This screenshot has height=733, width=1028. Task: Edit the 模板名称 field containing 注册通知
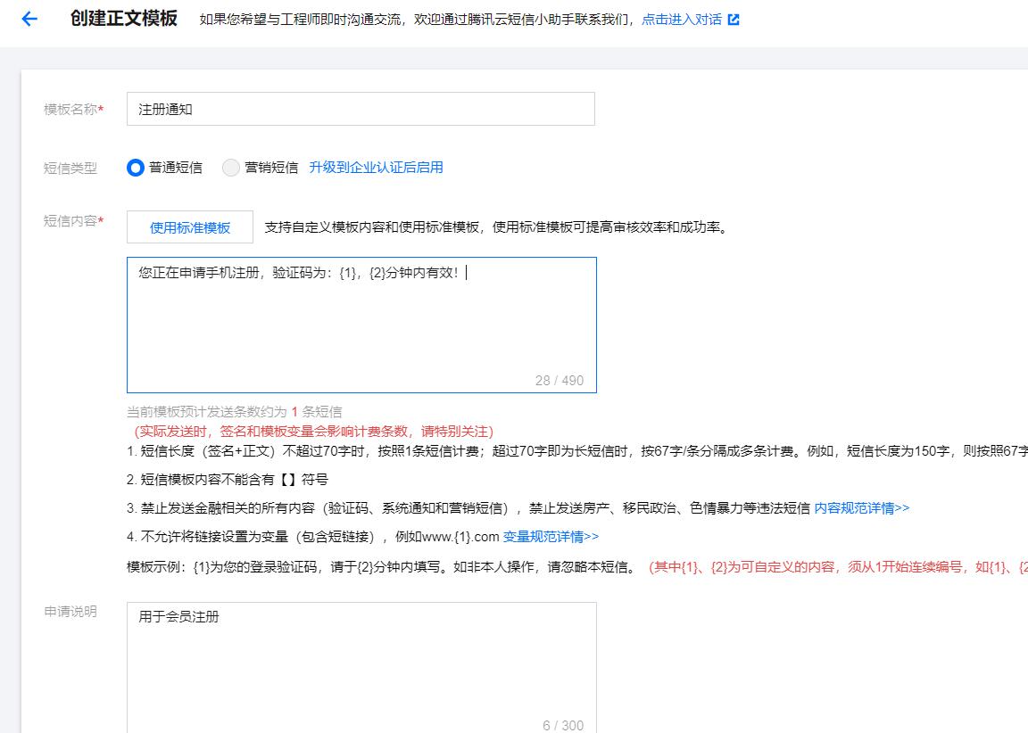[361, 109]
